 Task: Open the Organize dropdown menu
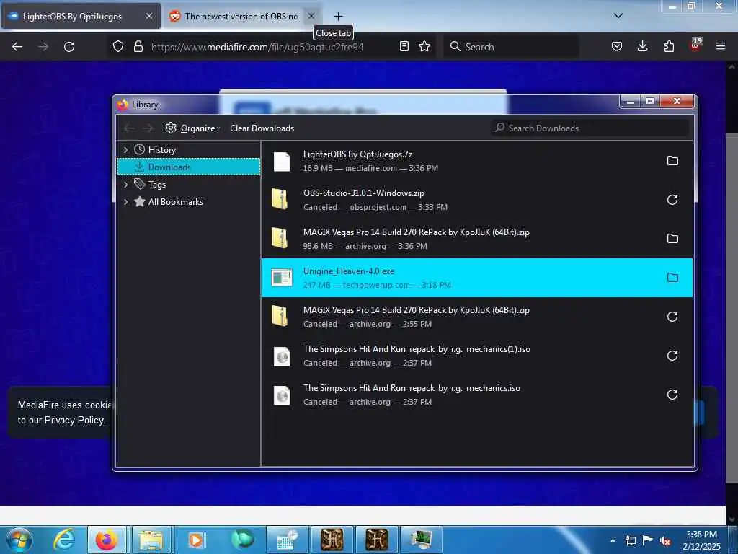coord(192,128)
